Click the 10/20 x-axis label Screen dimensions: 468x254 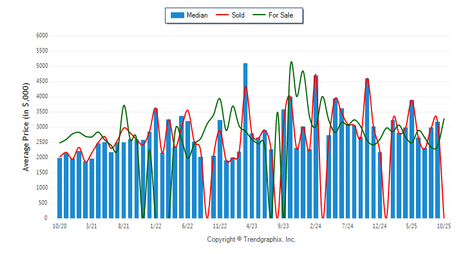pos(60,225)
